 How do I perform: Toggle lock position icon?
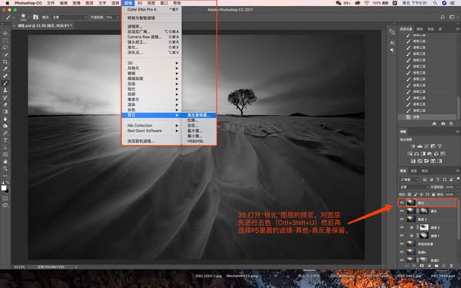click(x=421, y=194)
